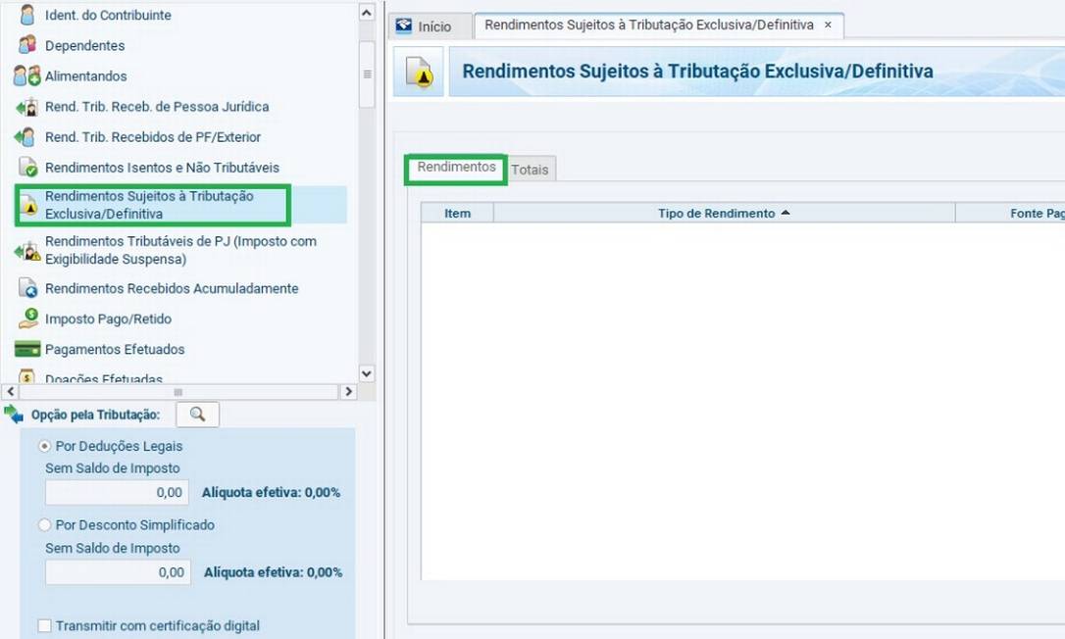Viewport: 1065px width, 639px height.
Task: Select the Por Deduções Legais radio button
Action: 44,446
